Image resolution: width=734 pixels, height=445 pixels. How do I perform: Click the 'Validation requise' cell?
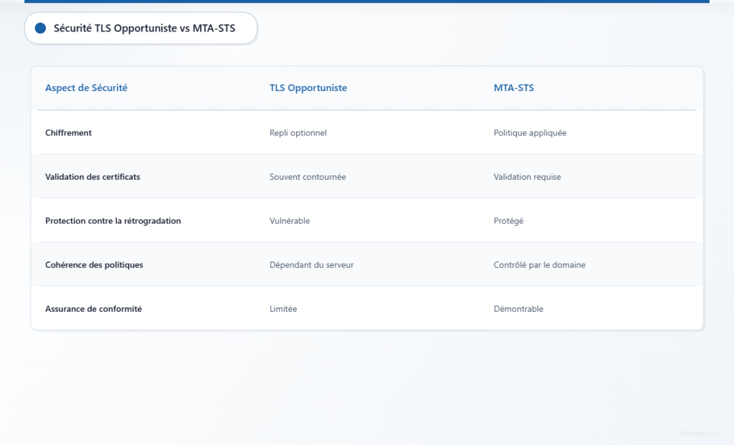coord(527,176)
